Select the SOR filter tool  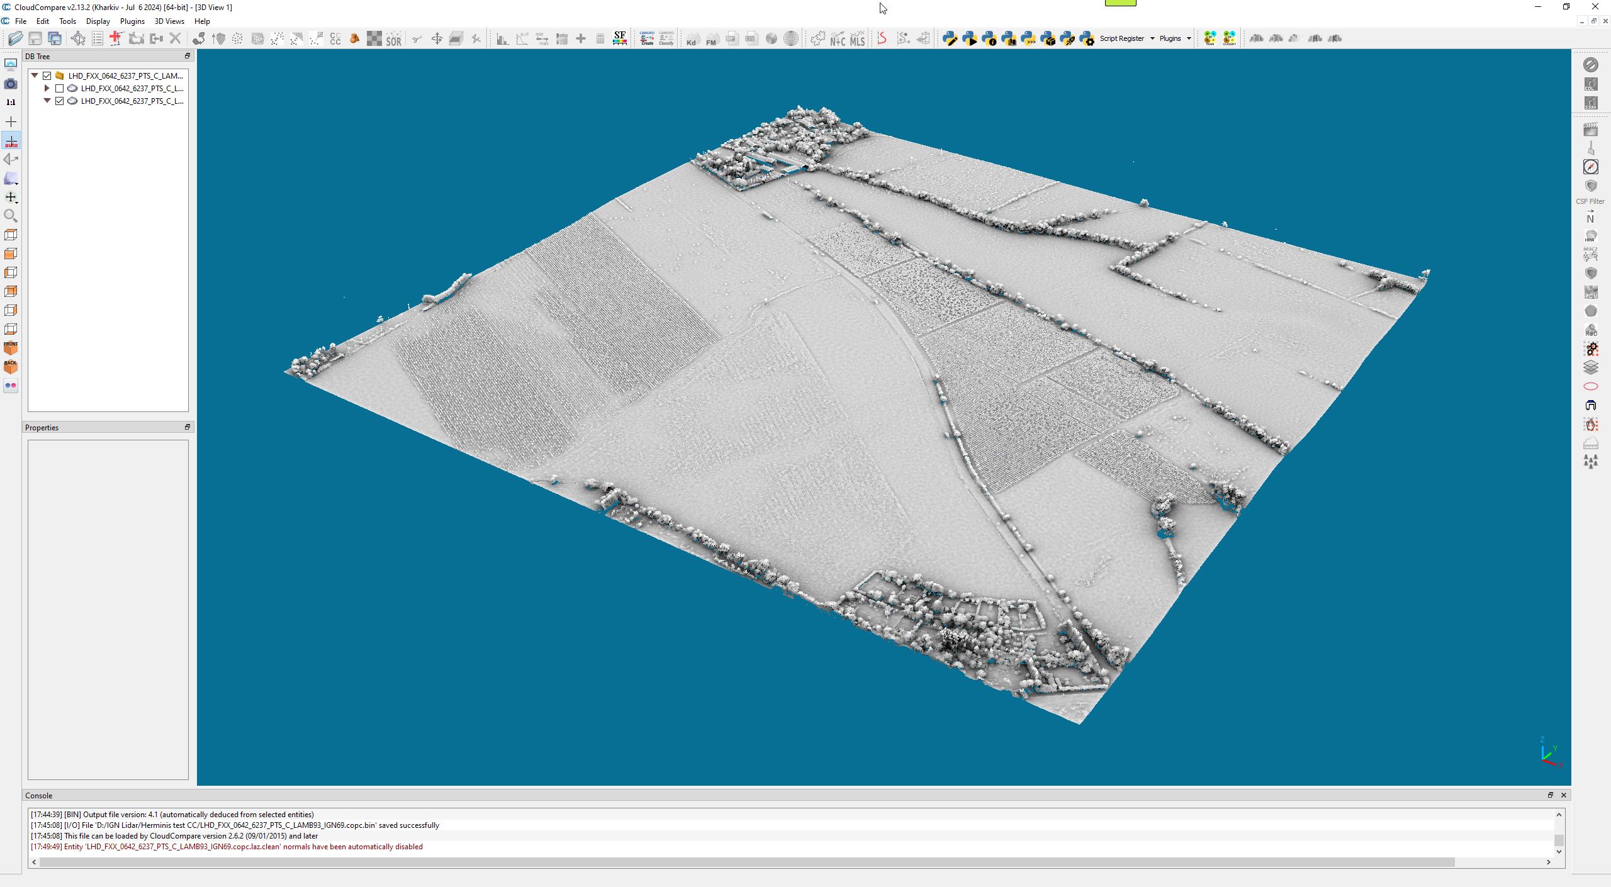(394, 39)
